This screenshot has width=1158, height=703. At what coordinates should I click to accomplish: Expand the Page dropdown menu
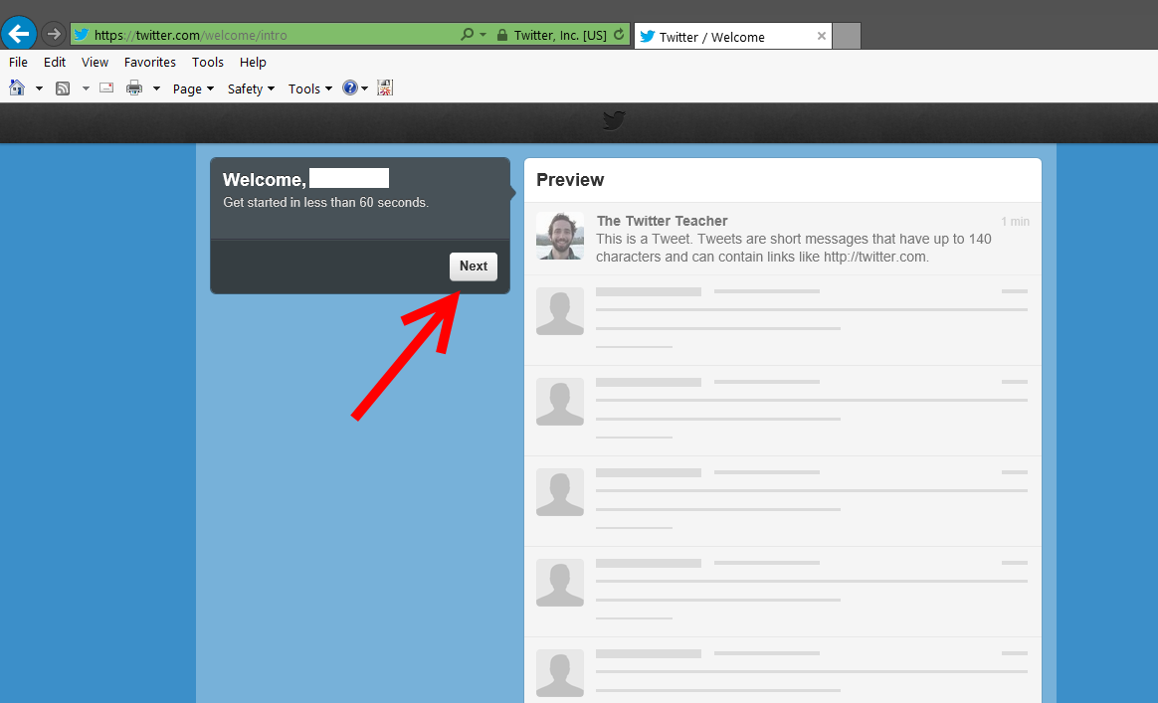(193, 88)
